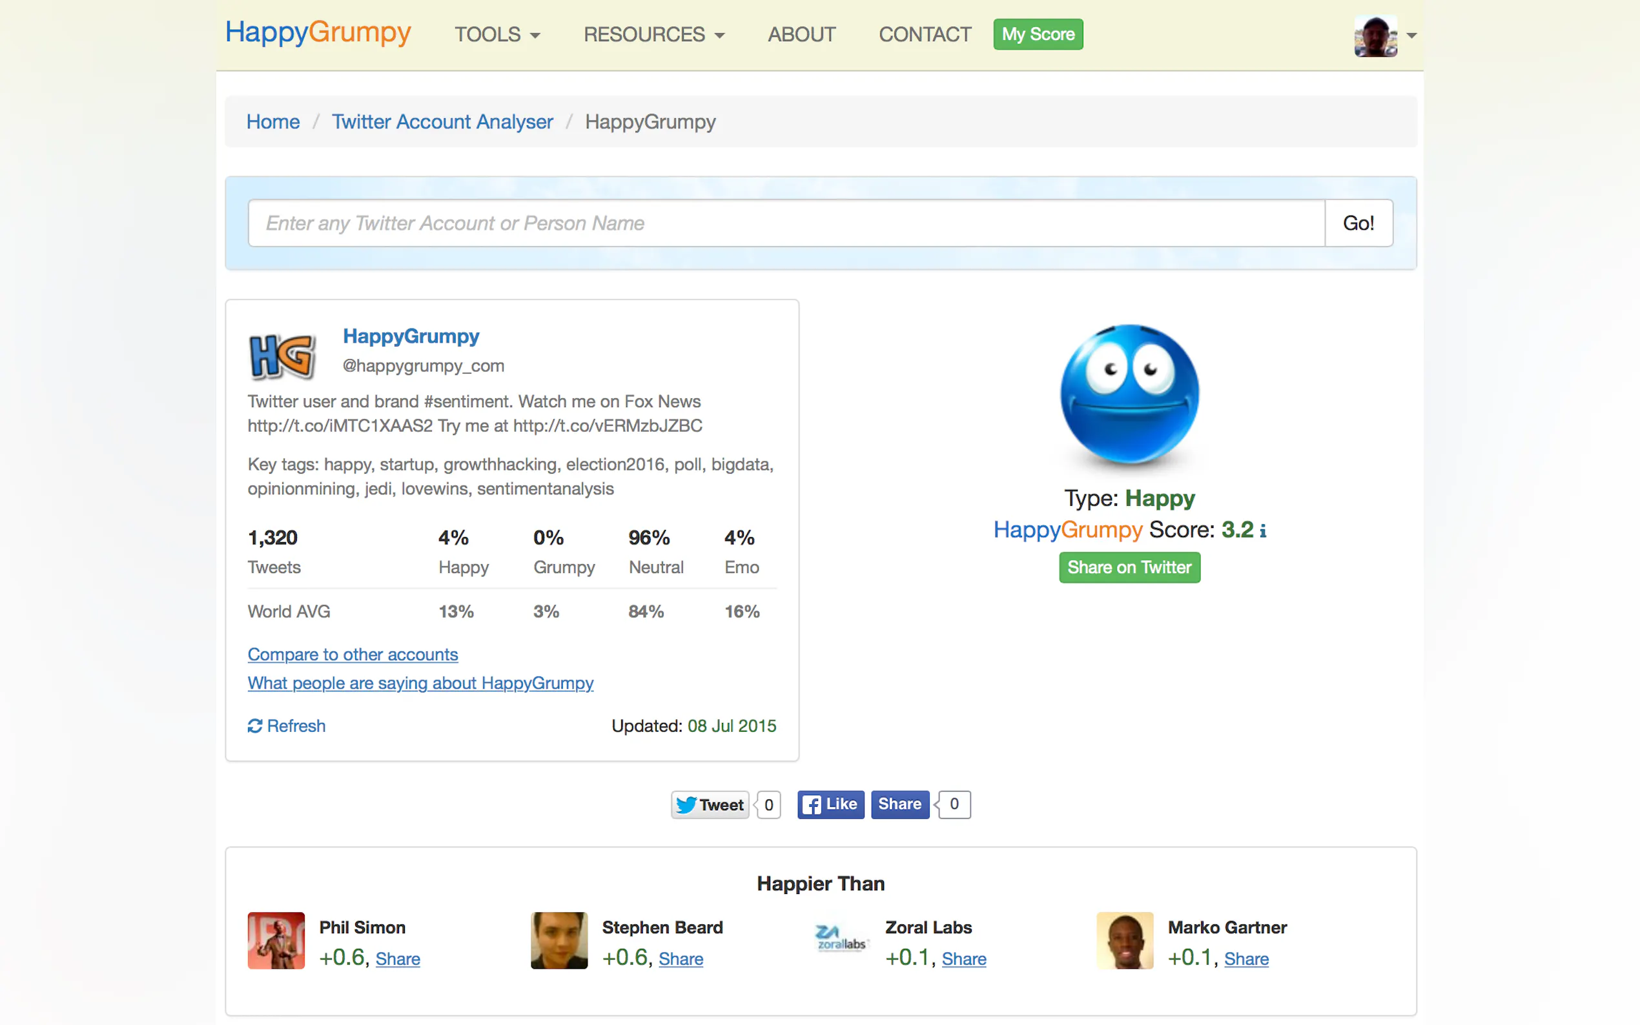Click Share on Twitter button
The height and width of the screenshot is (1025, 1640).
[x=1129, y=567]
